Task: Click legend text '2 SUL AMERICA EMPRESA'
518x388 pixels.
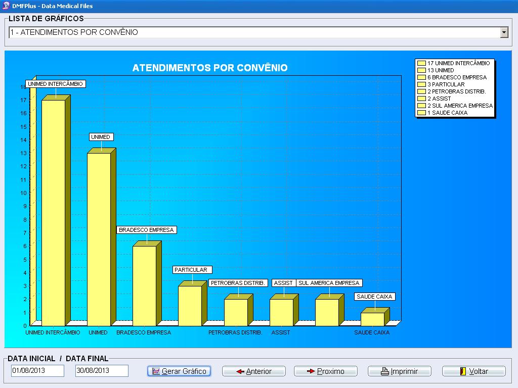Action: pos(460,106)
